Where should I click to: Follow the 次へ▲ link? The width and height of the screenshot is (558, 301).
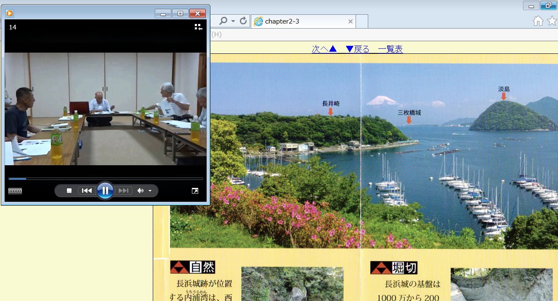tap(324, 49)
